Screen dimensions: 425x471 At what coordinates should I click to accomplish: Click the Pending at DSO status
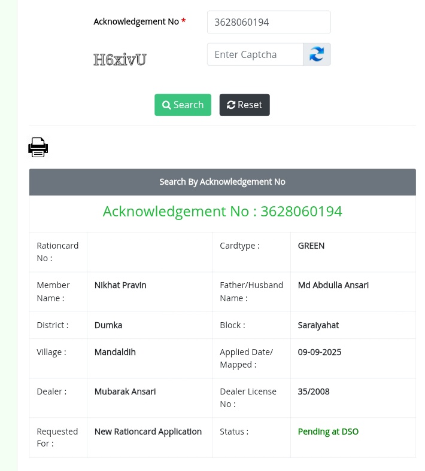coord(328,432)
